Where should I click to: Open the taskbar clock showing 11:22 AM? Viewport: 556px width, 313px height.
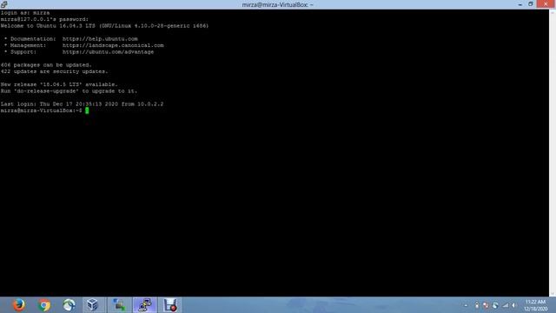click(x=536, y=305)
